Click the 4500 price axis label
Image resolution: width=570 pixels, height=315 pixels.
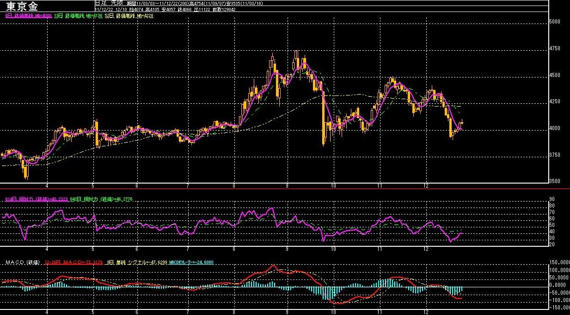pos(555,75)
